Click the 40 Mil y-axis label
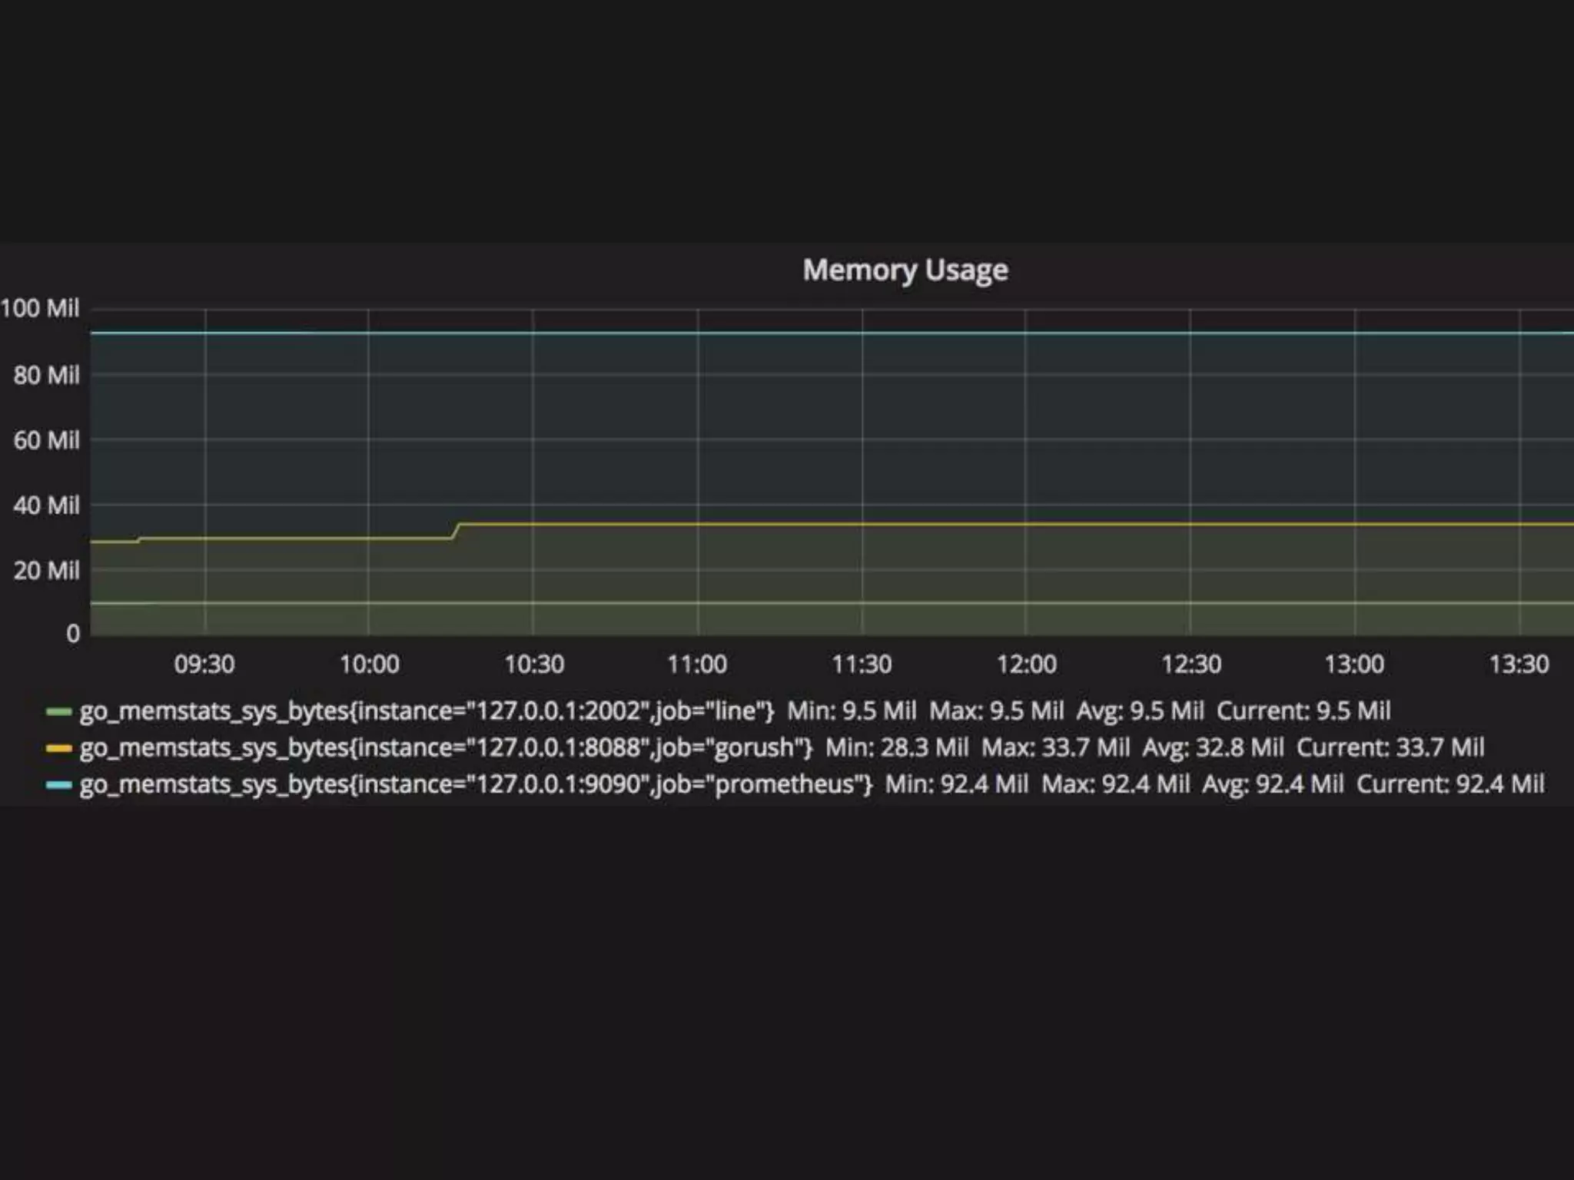The image size is (1574, 1180). click(46, 505)
